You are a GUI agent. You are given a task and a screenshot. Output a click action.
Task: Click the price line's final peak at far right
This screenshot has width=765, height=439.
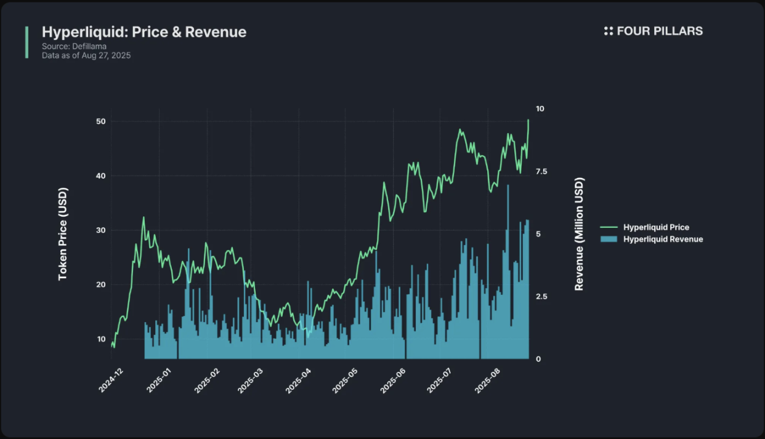click(528, 121)
